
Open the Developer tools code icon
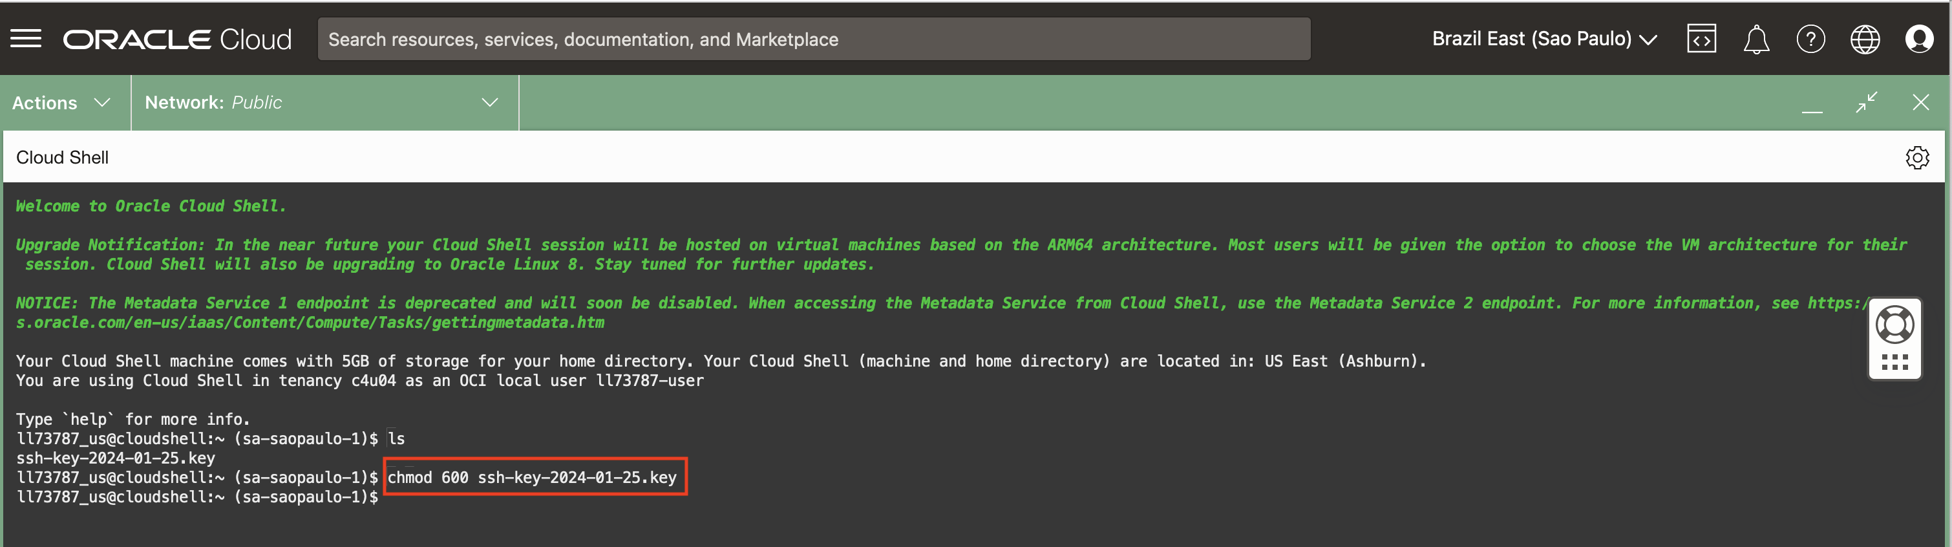(x=1701, y=39)
